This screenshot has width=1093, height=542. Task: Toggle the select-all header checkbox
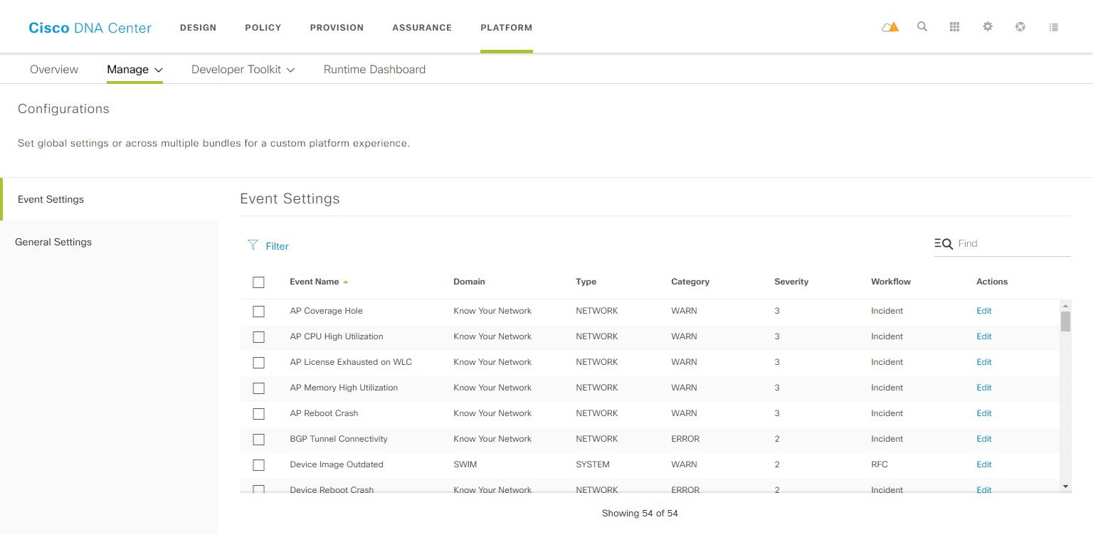point(258,282)
